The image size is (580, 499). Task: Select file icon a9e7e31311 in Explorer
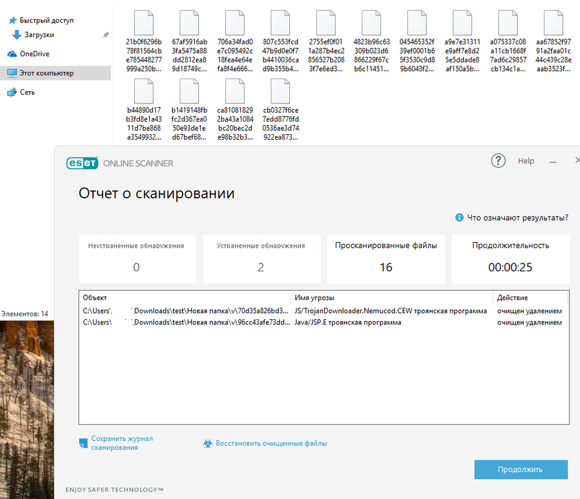click(462, 22)
